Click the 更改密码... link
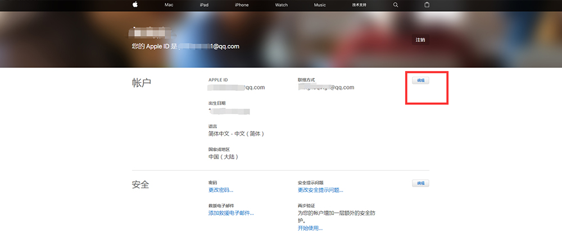The height and width of the screenshot is (238, 562). point(220,190)
